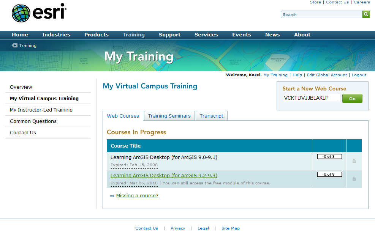Click the back arrow icon beside Training
Viewport: 375px width, 239px height.
pos(14,46)
